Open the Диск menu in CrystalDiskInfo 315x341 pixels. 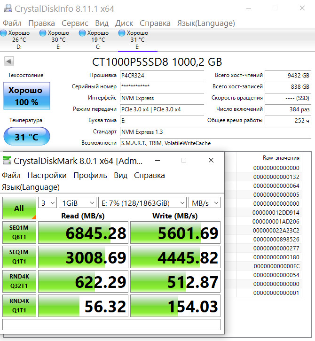pos(124,23)
